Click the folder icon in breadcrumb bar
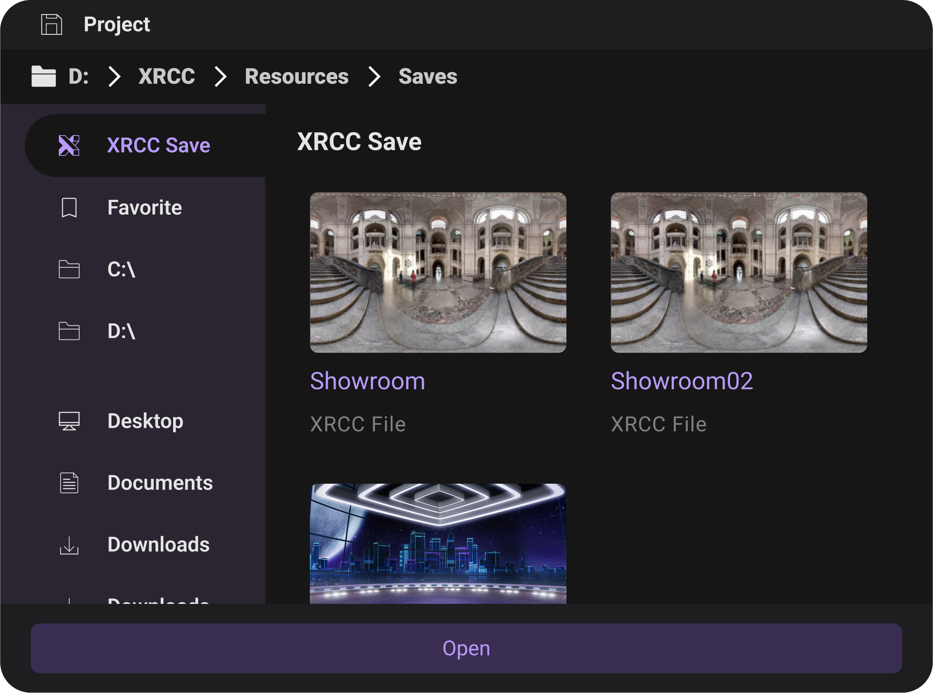The image size is (933, 693). 44,76
